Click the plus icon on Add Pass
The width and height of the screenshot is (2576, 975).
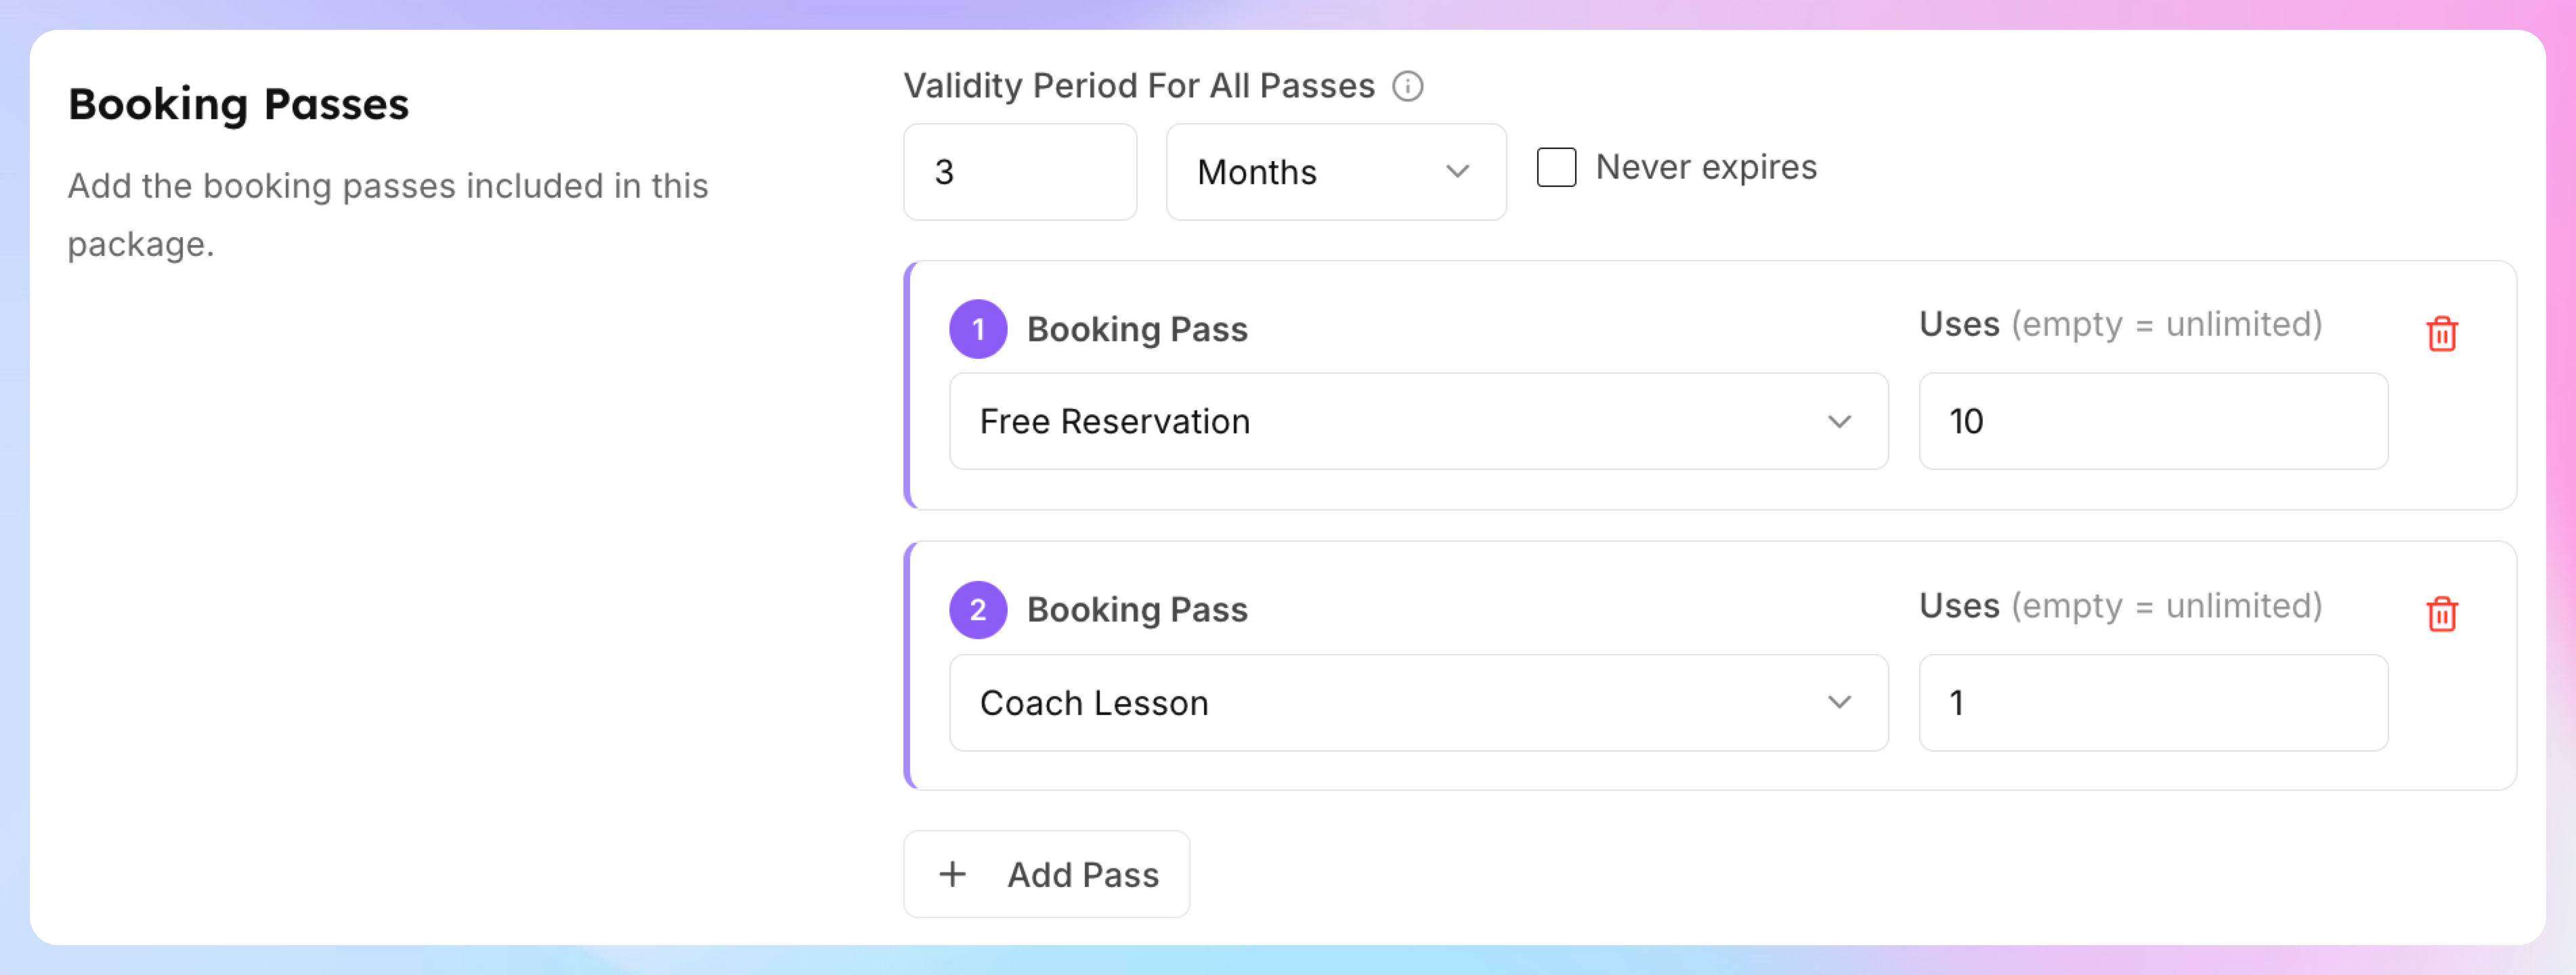click(952, 875)
